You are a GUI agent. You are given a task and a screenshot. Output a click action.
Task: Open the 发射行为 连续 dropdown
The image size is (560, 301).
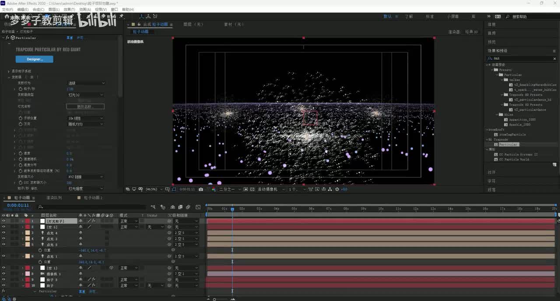(86, 83)
